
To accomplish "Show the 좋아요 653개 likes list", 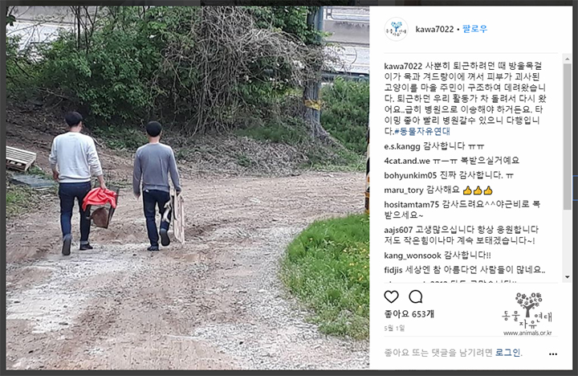I will pos(409,314).
